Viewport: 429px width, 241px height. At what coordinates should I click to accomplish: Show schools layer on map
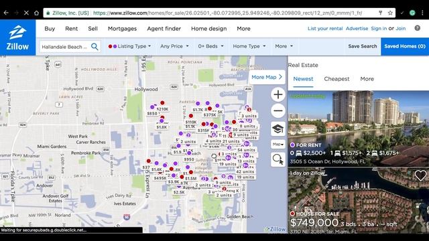pyautogui.click(x=278, y=129)
